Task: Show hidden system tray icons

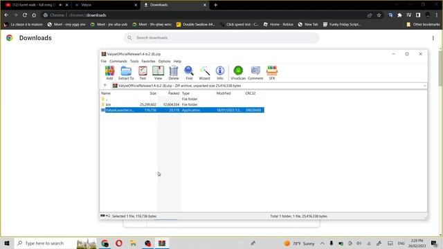Action: 323,243
